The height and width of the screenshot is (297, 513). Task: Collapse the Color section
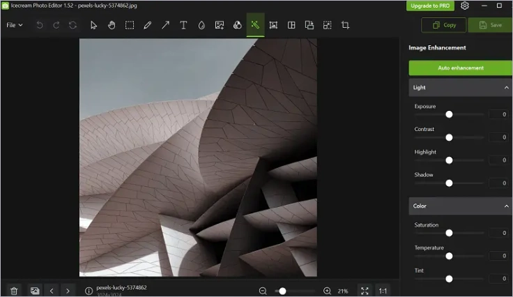506,206
